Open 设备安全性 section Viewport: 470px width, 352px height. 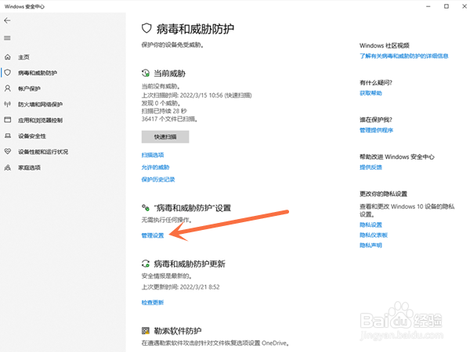[32, 136]
